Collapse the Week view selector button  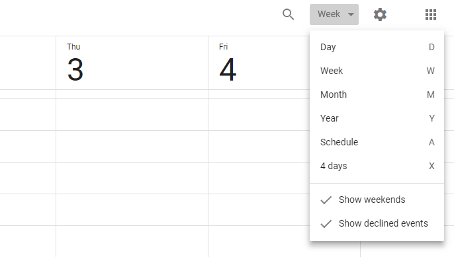[x=334, y=15]
